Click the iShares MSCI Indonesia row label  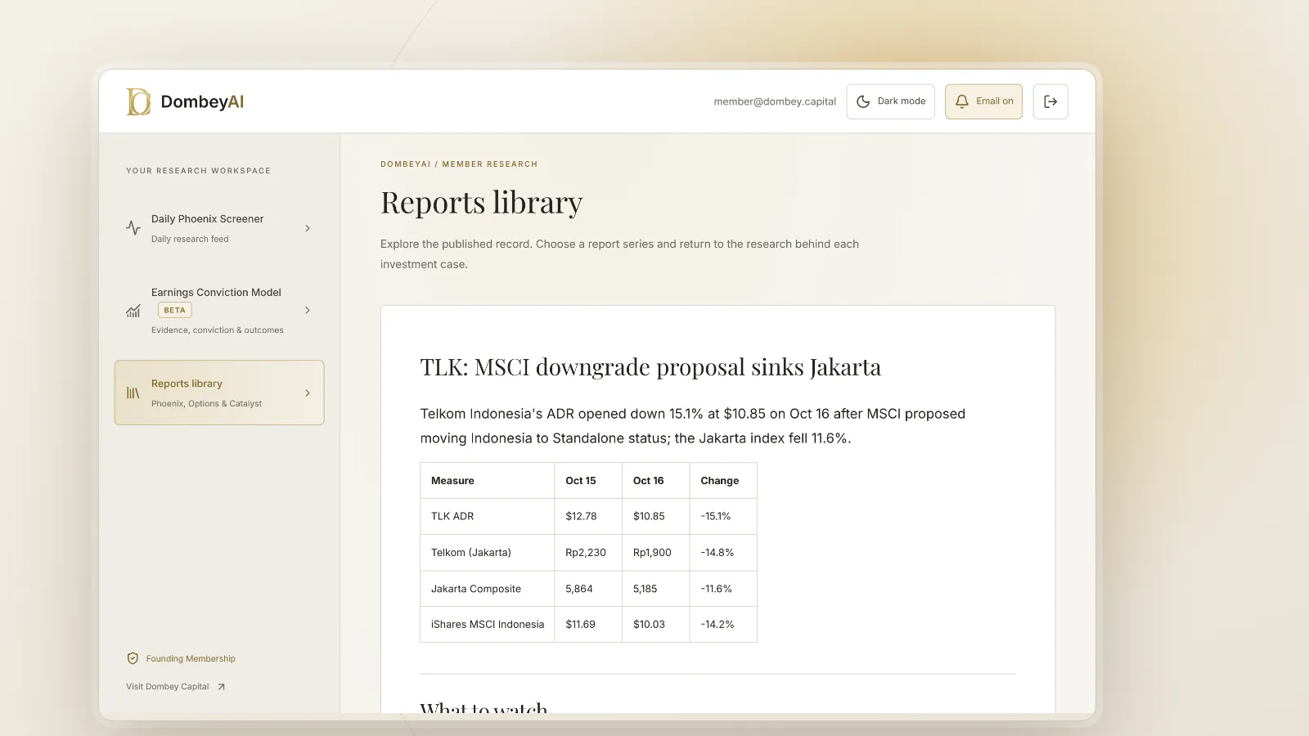pyautogui.click(x=488, y=624)
